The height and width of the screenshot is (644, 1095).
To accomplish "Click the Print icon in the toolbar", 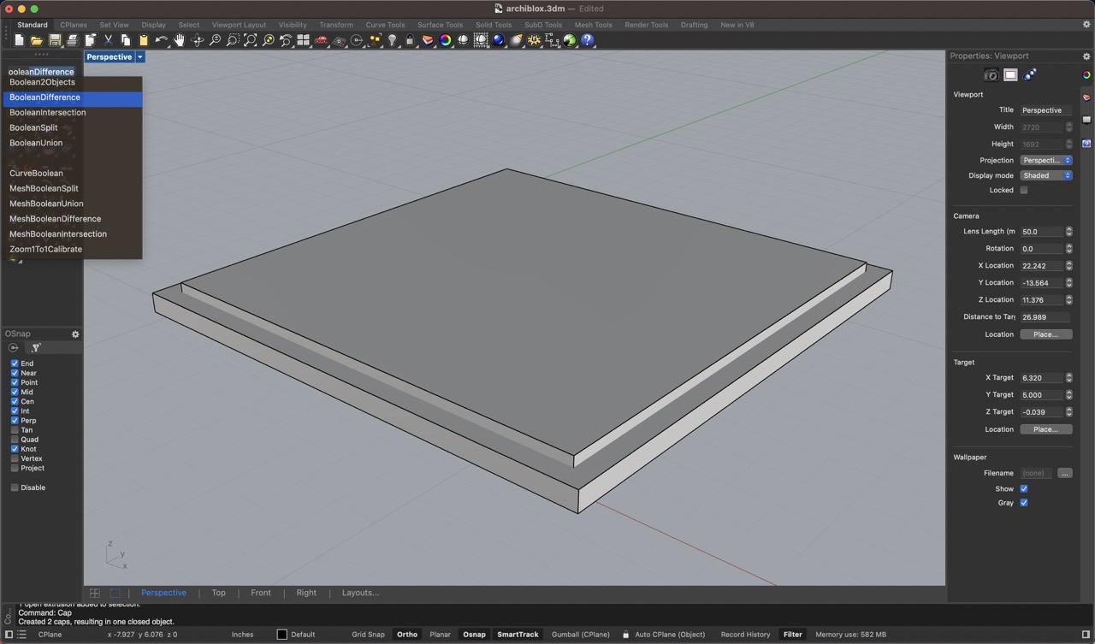I will (x=73, y=40).
